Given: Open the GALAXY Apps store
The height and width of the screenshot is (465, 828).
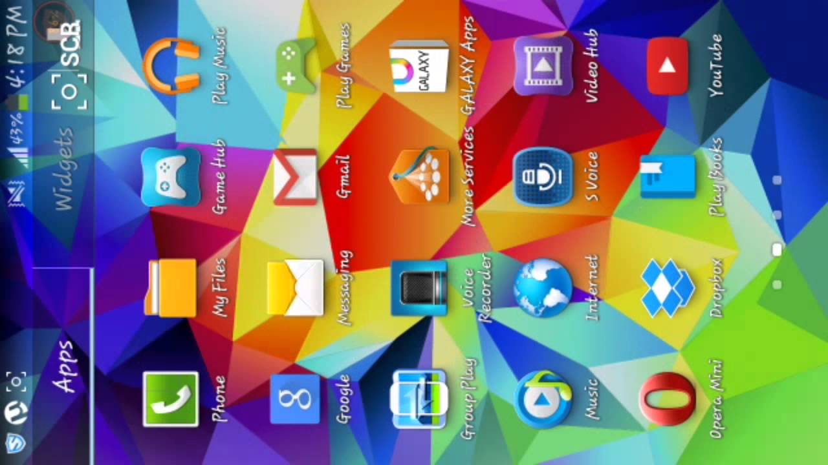Looking at the screenshot, I should [419, 67].
